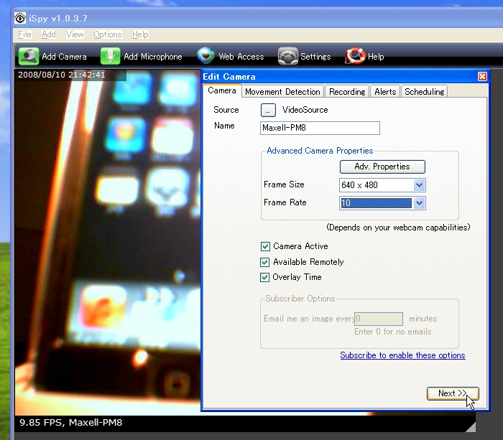Click the timestamp overlay '2008/08/10 21:42:41'
Screen dimensions: 503x440
tap(62, 75)
